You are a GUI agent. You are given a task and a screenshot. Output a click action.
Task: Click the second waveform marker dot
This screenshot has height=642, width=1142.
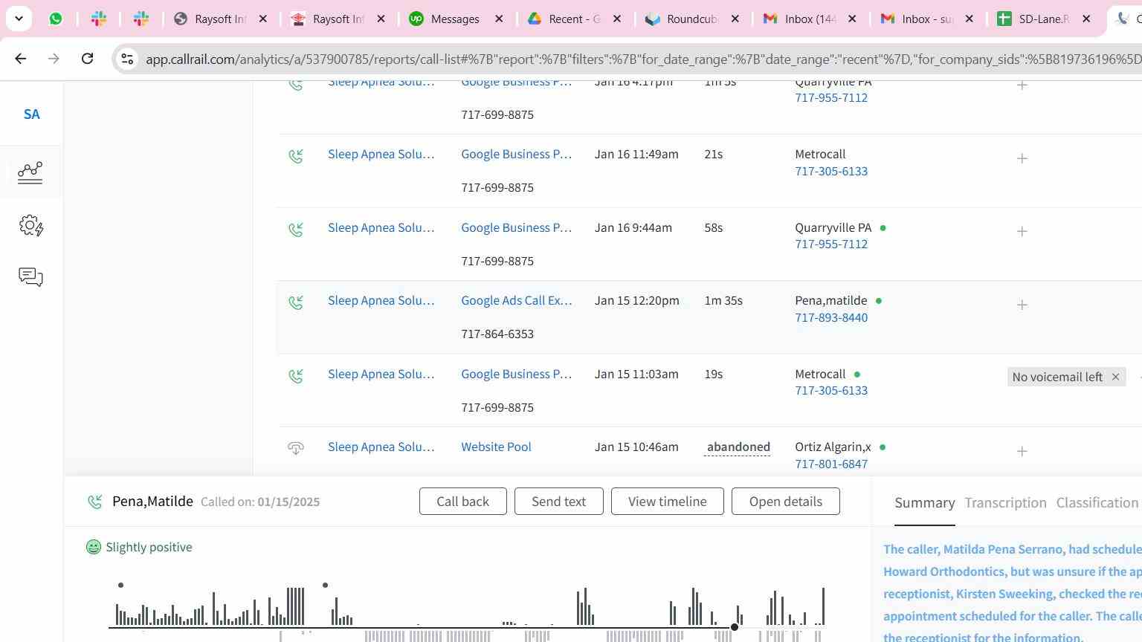(x=325, y=586)
